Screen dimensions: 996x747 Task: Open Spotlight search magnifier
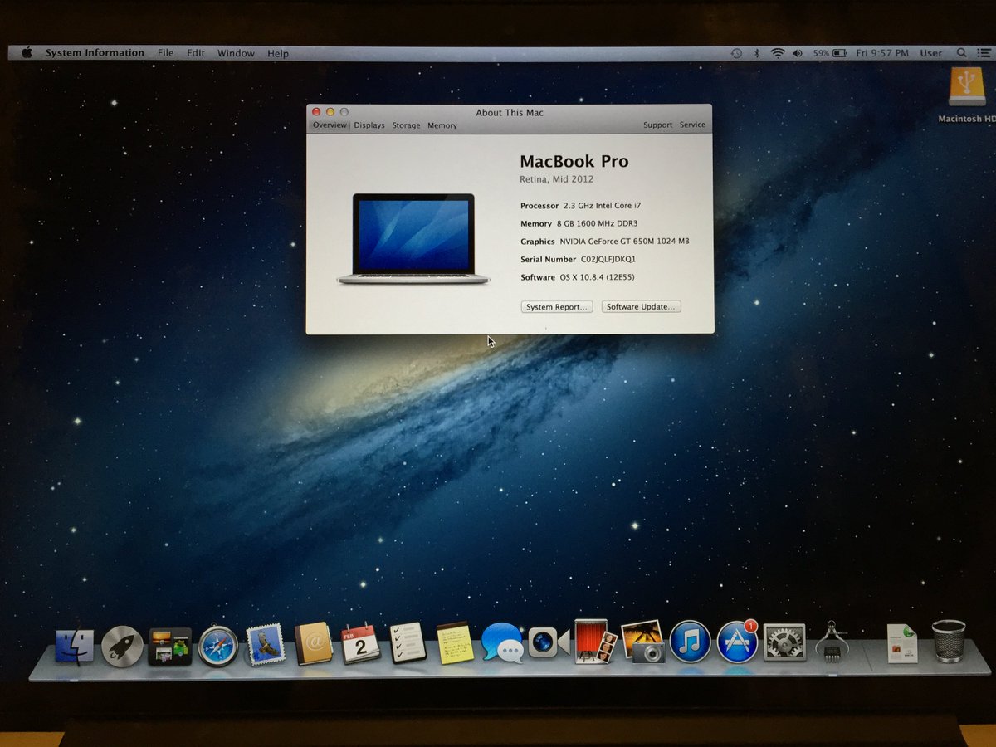(961, 53)
